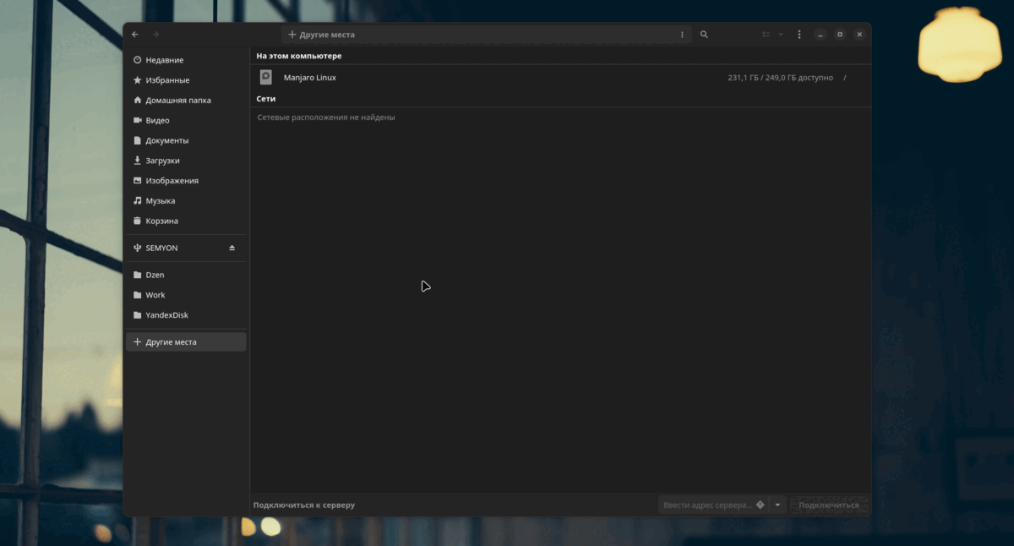Click the Сети section header
This screenshot has height=546, width=1014.
(266, 99)
